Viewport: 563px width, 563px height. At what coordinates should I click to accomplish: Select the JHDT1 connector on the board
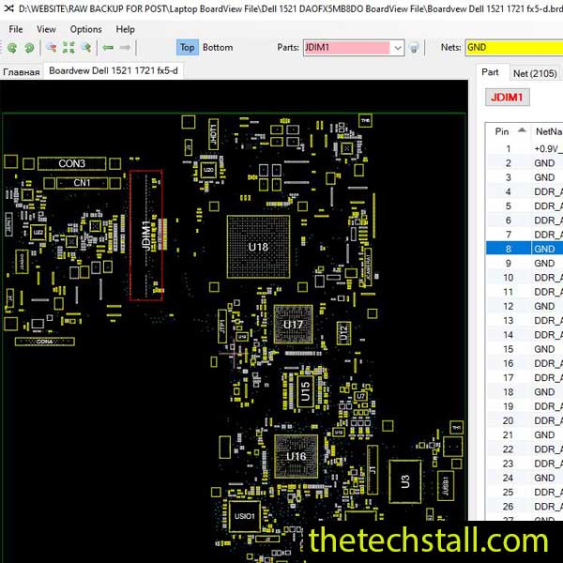point(214,134)
